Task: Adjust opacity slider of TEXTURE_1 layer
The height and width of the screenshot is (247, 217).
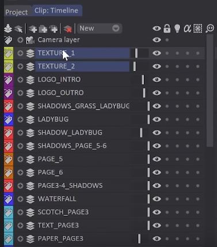Action: [x=139, y=53]
